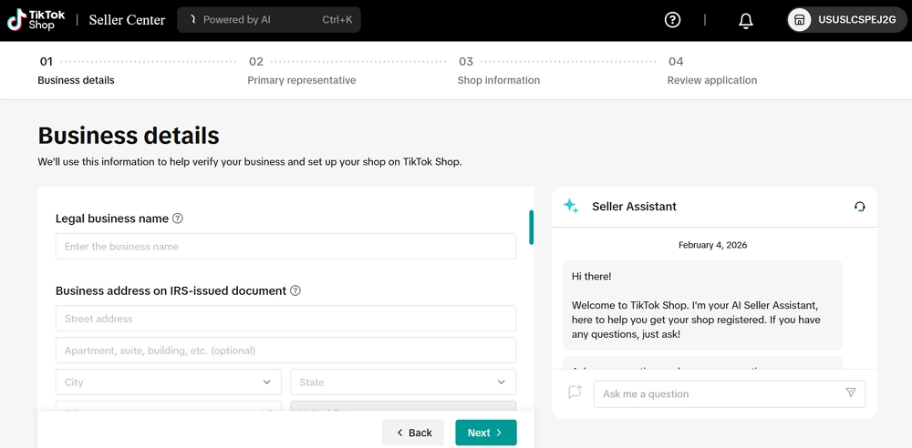Go to step 02 Primary representative
912x448 pixels.
point(301,80)
